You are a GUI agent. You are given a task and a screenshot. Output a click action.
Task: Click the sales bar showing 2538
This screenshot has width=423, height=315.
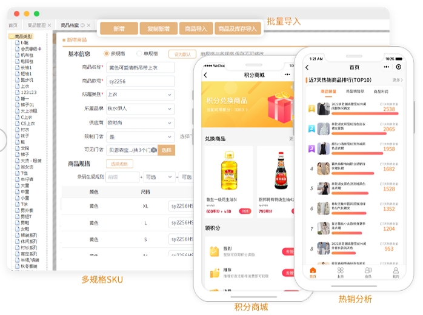point(348,115)
